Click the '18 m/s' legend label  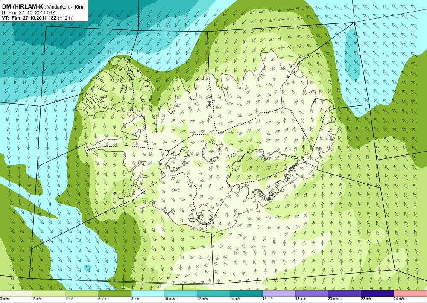(x=301, y=299)
